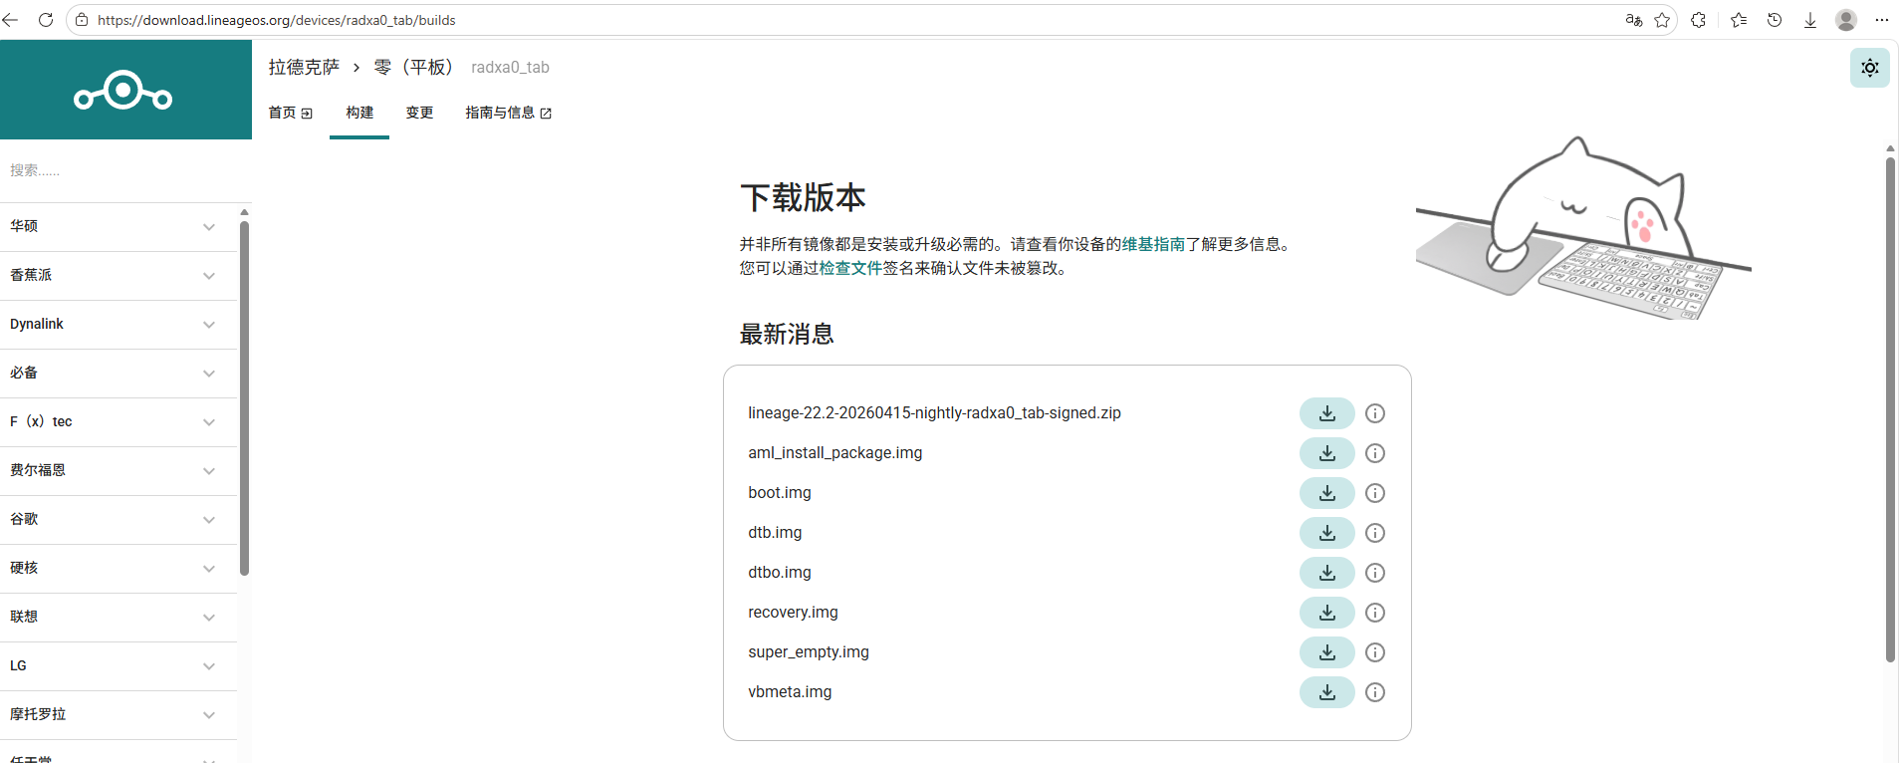1901x763 pixels.
Task: Click the sidebar scrollbar thumb
Action: pyautogui.click(x=244, y=398)
